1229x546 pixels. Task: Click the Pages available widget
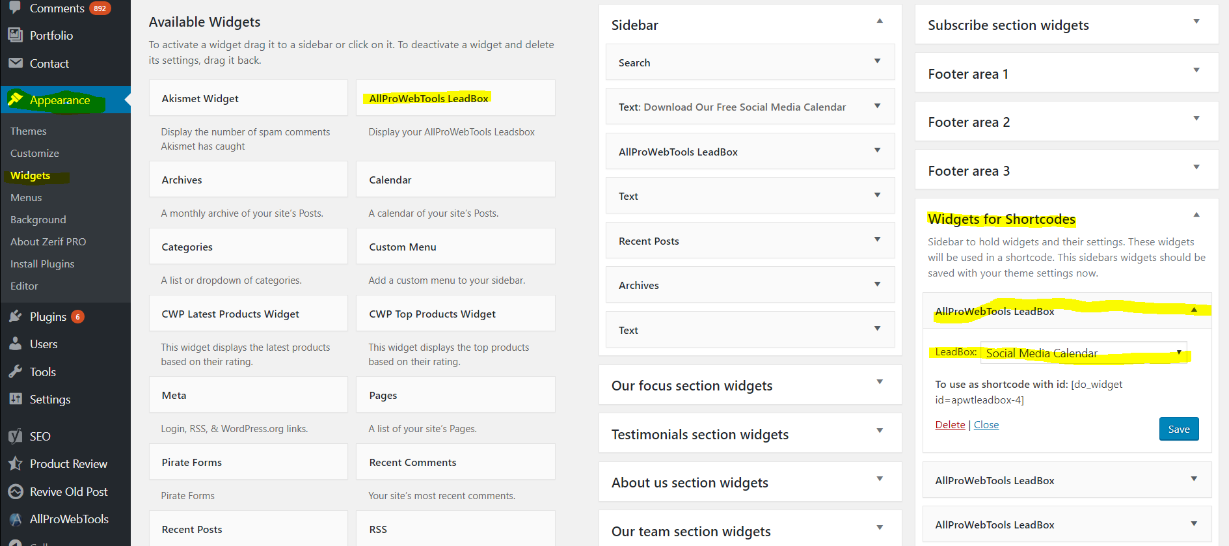click(x=455, y=395)
